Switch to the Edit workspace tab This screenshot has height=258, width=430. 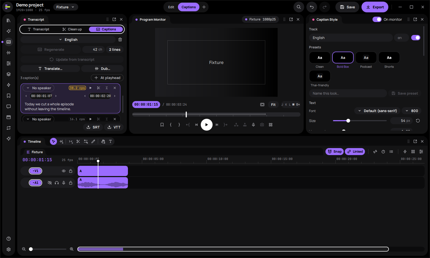click(171, 7)
